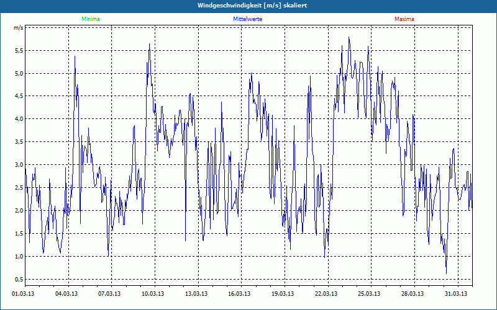497x310 pixels.
Task: Click the 19.03.13 date label
Action: pos(283,293)
